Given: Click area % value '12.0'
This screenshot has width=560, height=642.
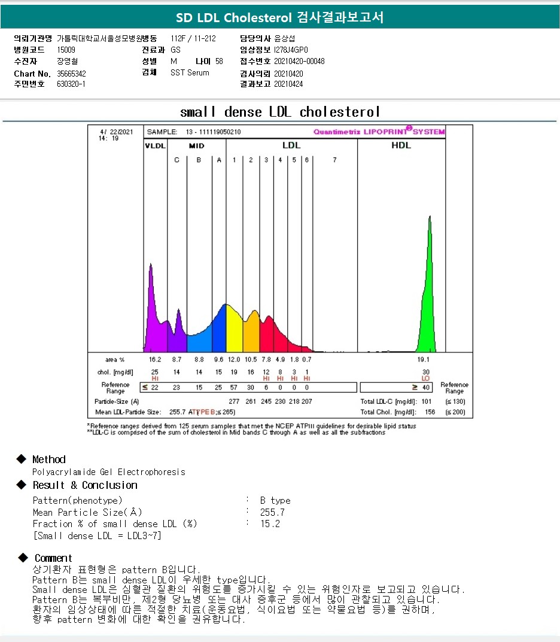Looking at the screenshot, I should tap(234, 360).
